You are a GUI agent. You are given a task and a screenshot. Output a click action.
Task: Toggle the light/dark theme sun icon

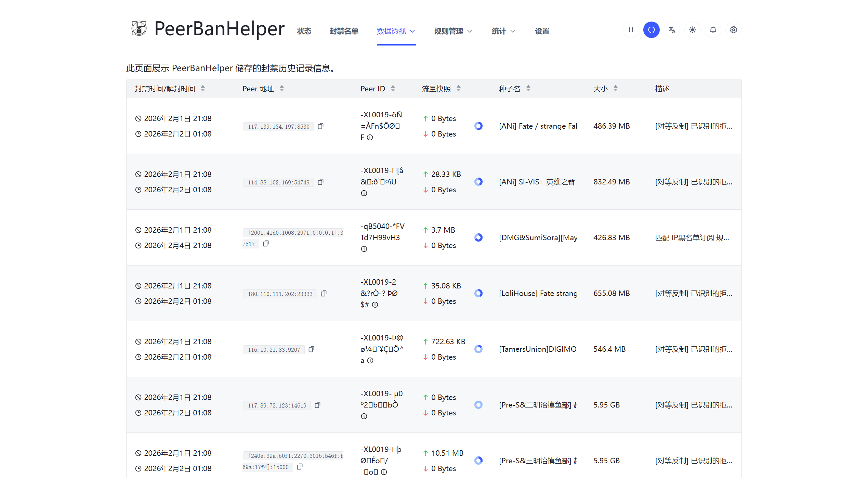coord(692,30)
